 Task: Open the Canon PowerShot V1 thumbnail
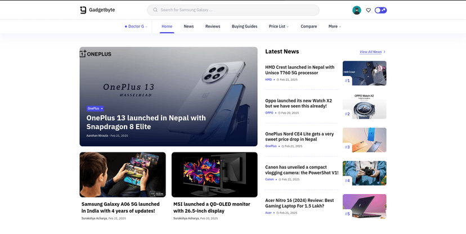pyautogui.click(x=364, y=173)
